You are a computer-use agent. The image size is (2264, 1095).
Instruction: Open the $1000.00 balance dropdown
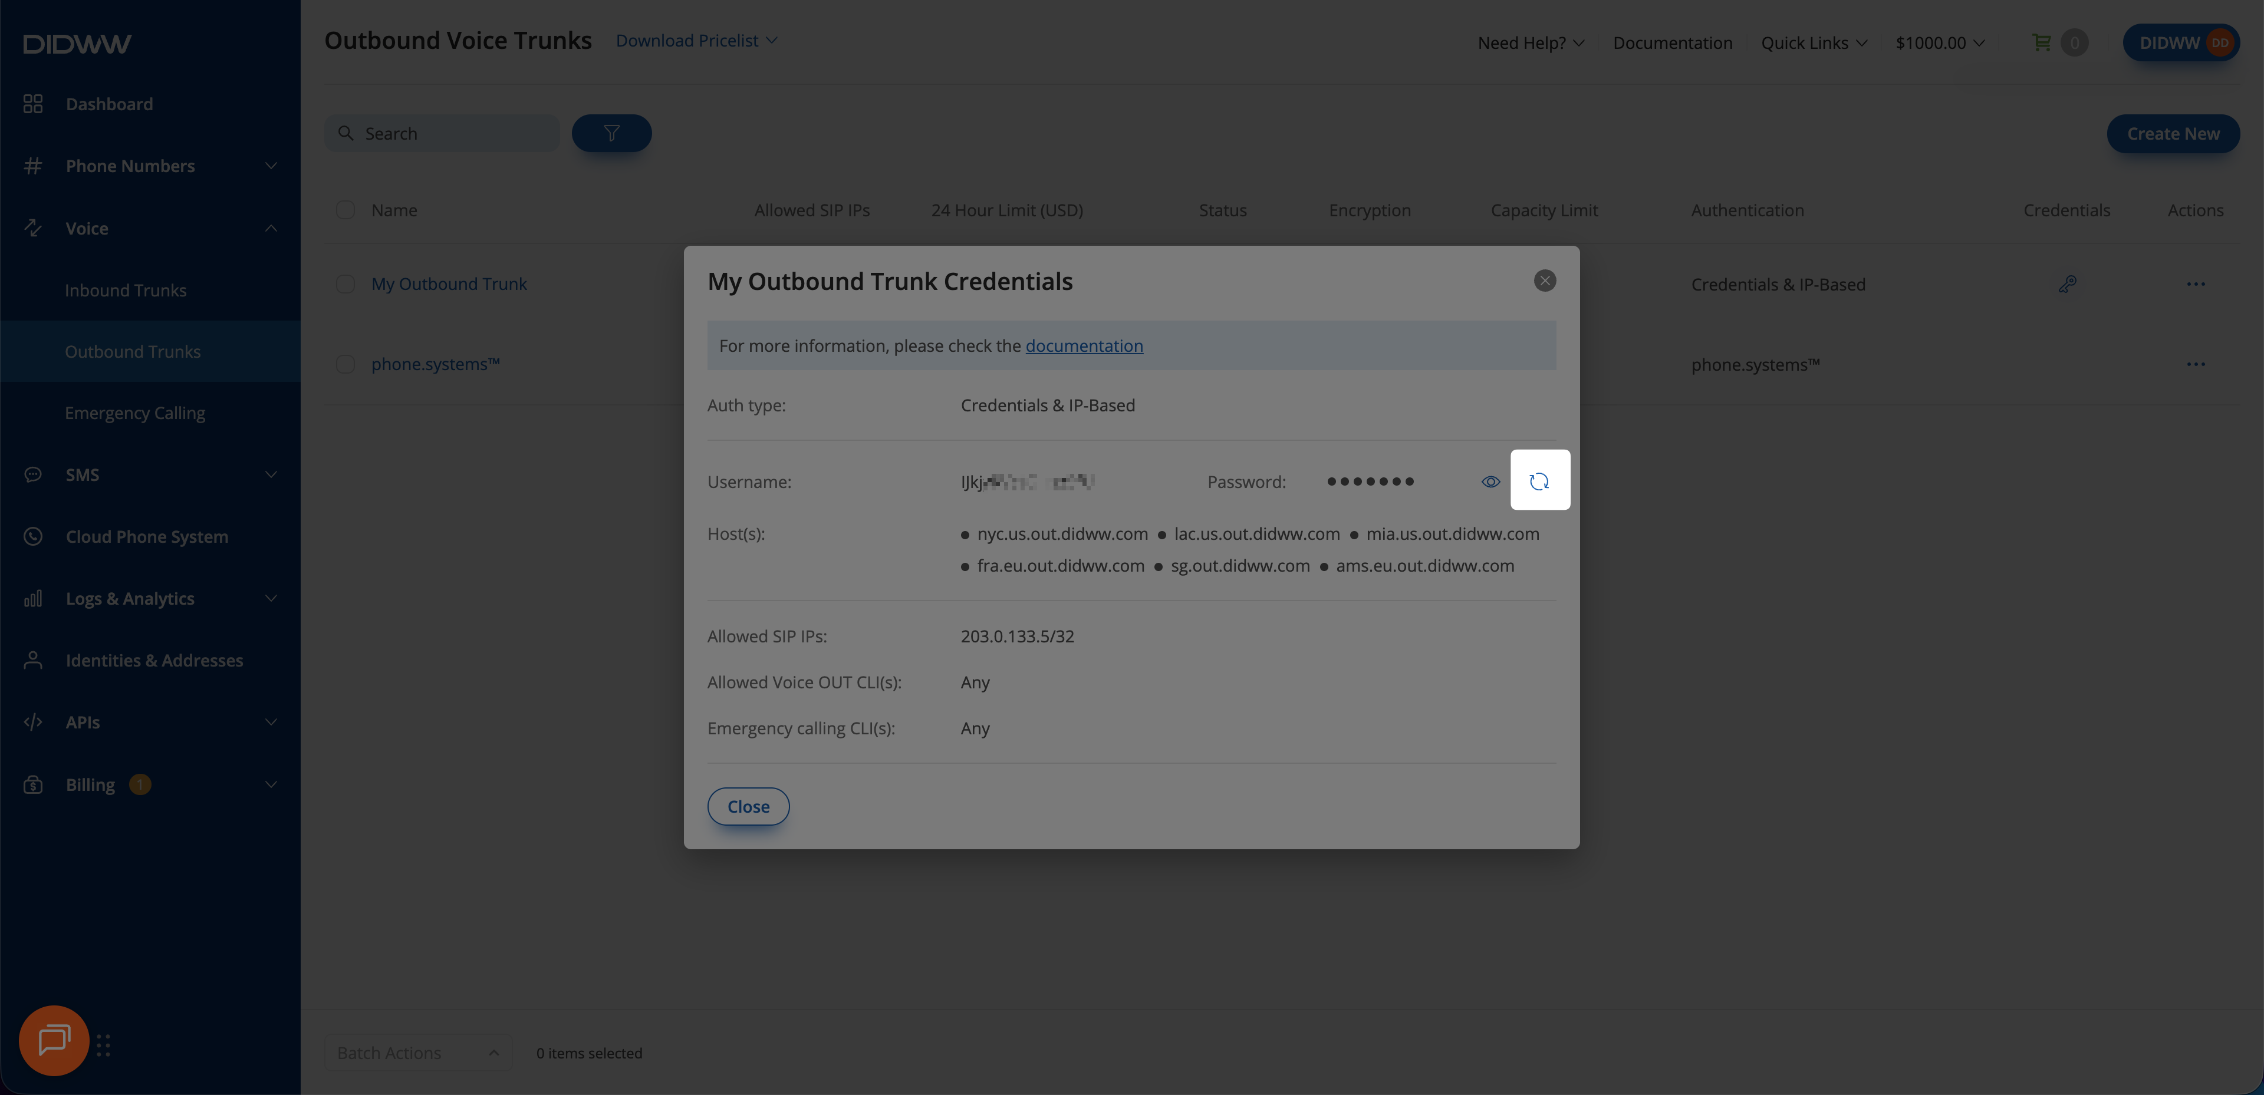tap(1940, 42)
